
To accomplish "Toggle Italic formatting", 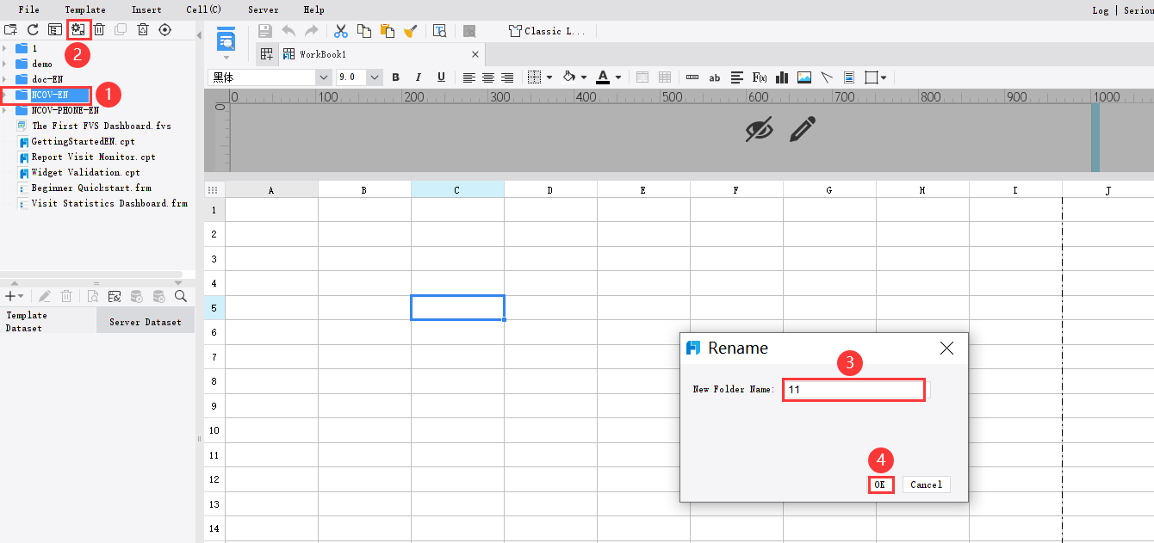I will click(418, 77).
